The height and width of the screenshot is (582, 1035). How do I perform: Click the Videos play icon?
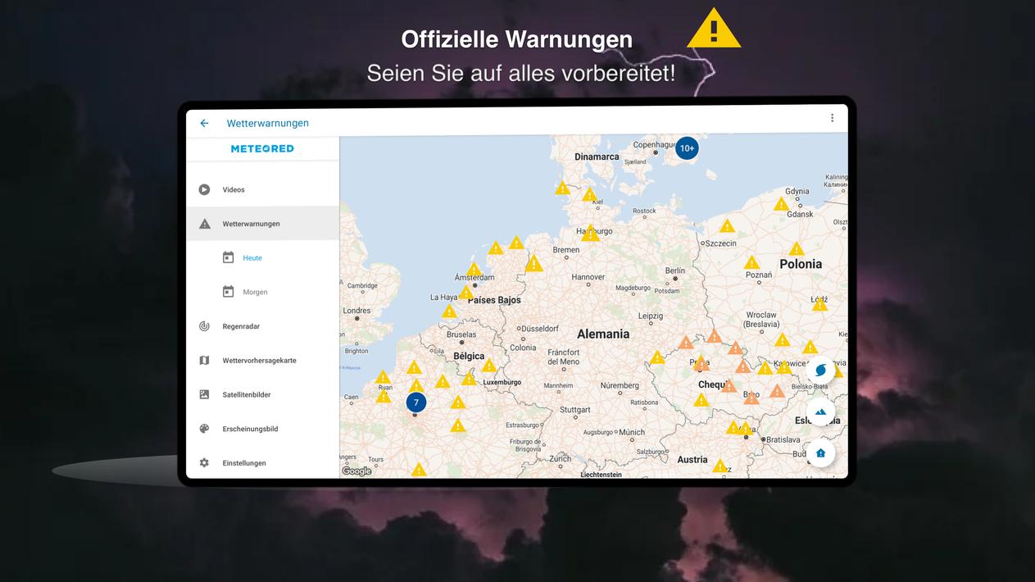204,189
